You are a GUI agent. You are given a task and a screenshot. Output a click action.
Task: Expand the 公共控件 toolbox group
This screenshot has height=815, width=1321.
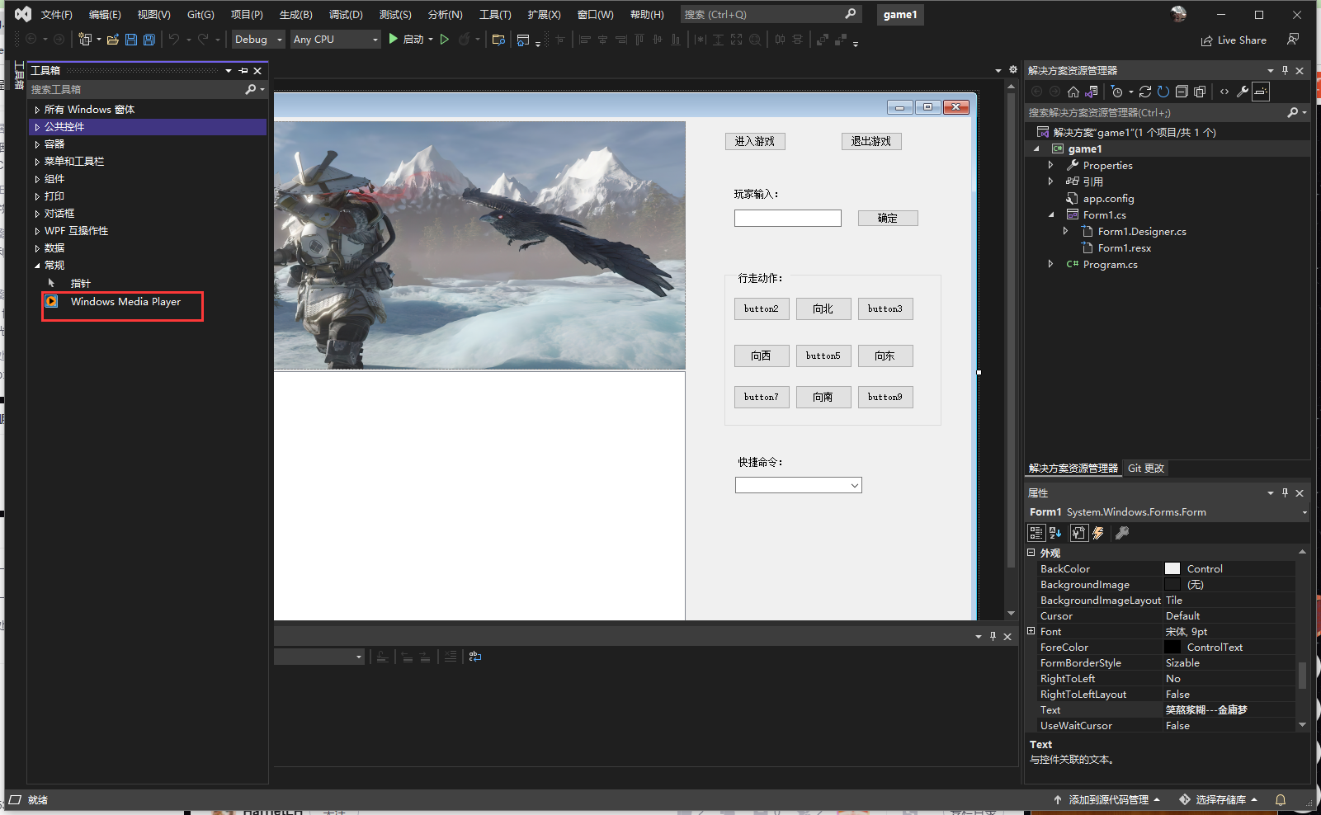[37, 127]
